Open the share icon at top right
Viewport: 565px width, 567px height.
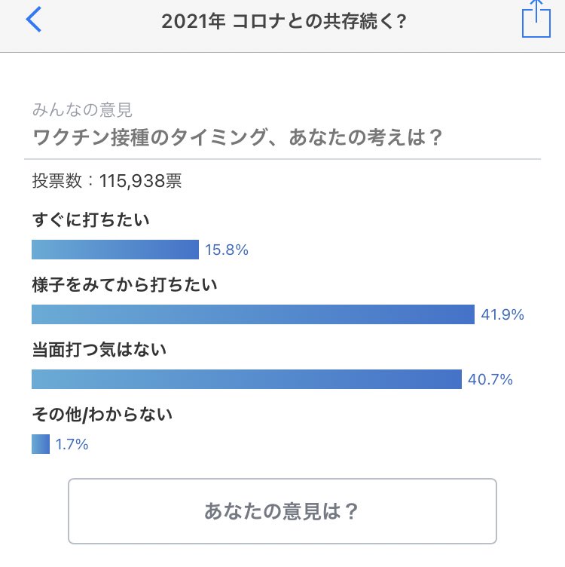pos(536,18)
